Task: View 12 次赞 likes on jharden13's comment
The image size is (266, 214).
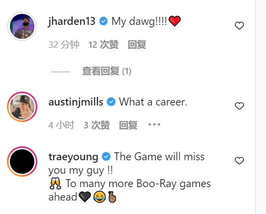Action: [103, 44]
